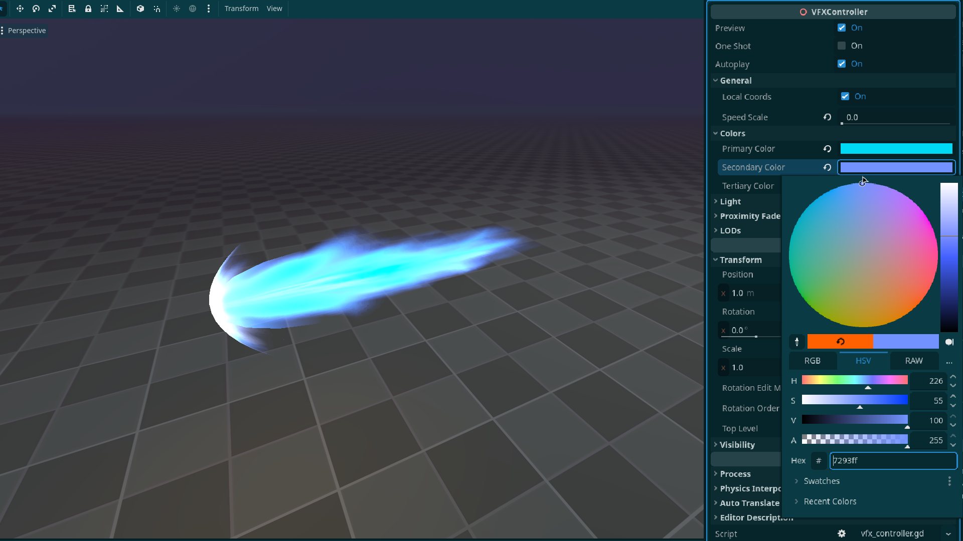Expand the Recent Colors section
Viewport: 963px width, 541px height.
[830, 501]
